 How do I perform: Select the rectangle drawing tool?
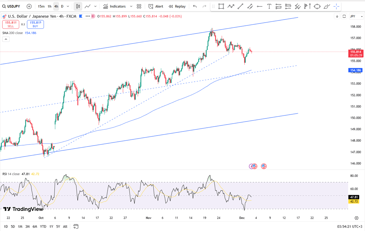point(221,6)
